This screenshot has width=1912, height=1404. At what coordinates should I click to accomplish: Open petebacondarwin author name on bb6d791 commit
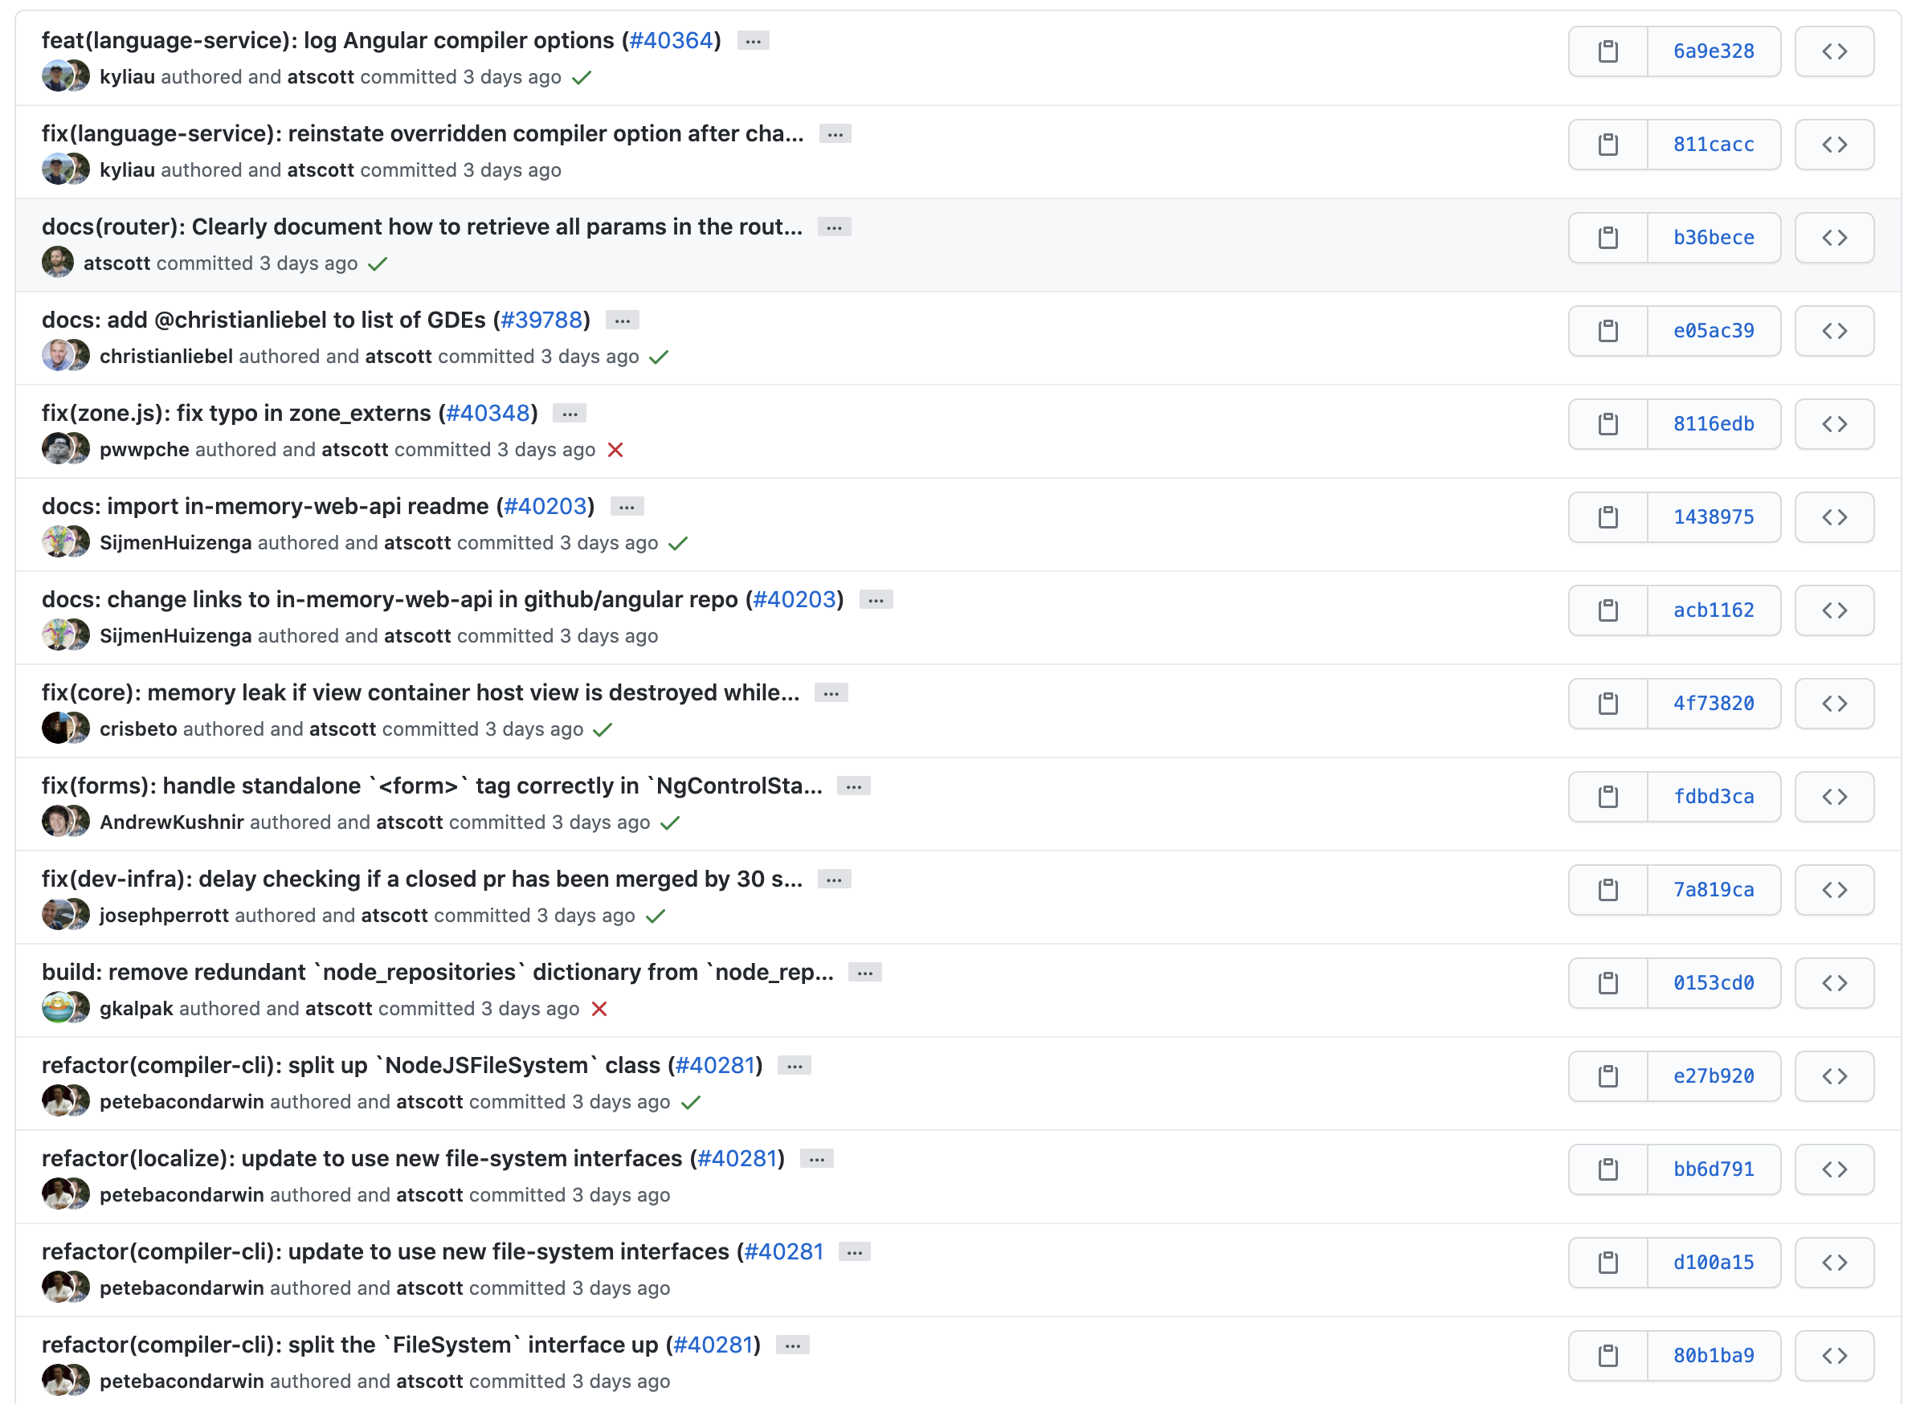click(181, 1195)
